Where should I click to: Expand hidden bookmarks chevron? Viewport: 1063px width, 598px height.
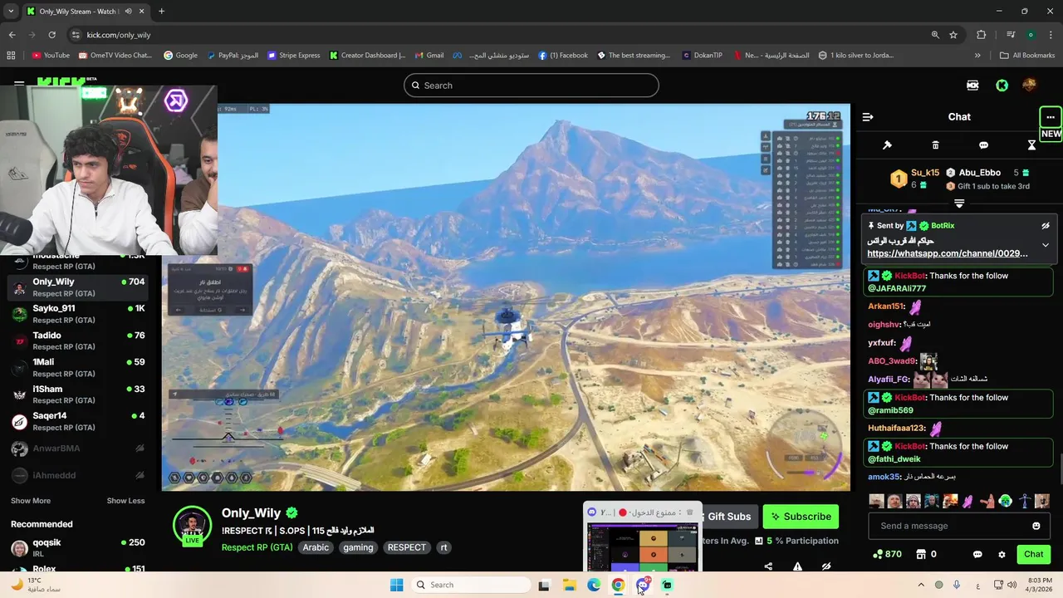coord(977,56)
